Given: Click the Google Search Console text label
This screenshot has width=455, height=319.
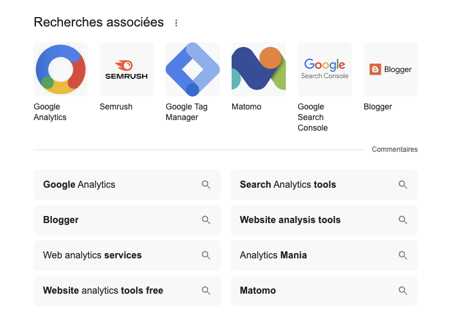Looking at the screenshot, I should pyautogui.click(x=312, y=117).
